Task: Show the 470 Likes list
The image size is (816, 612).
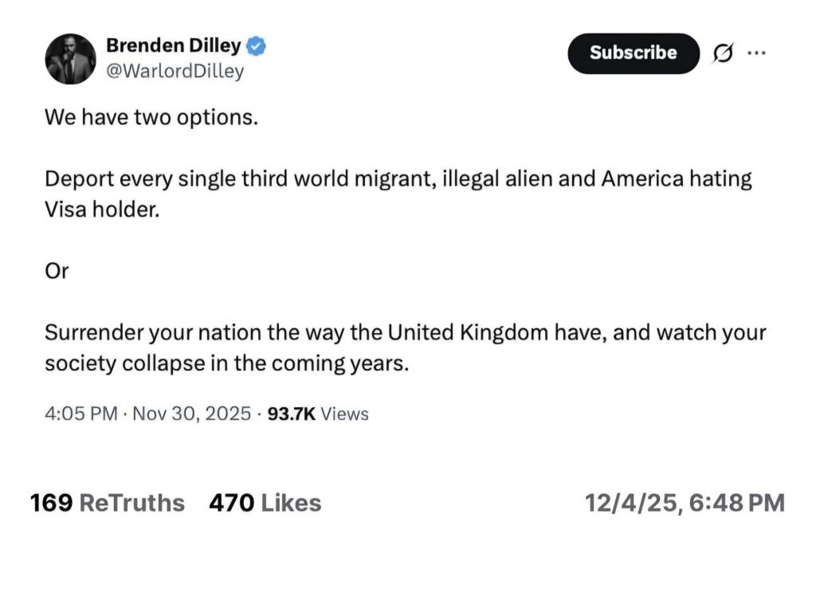Action: [265, 503]
